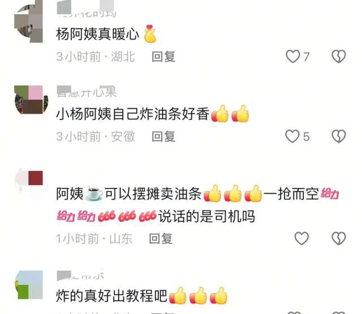Reply to the 山东 user's comment
362x314 pixels.
pos(161,239)
